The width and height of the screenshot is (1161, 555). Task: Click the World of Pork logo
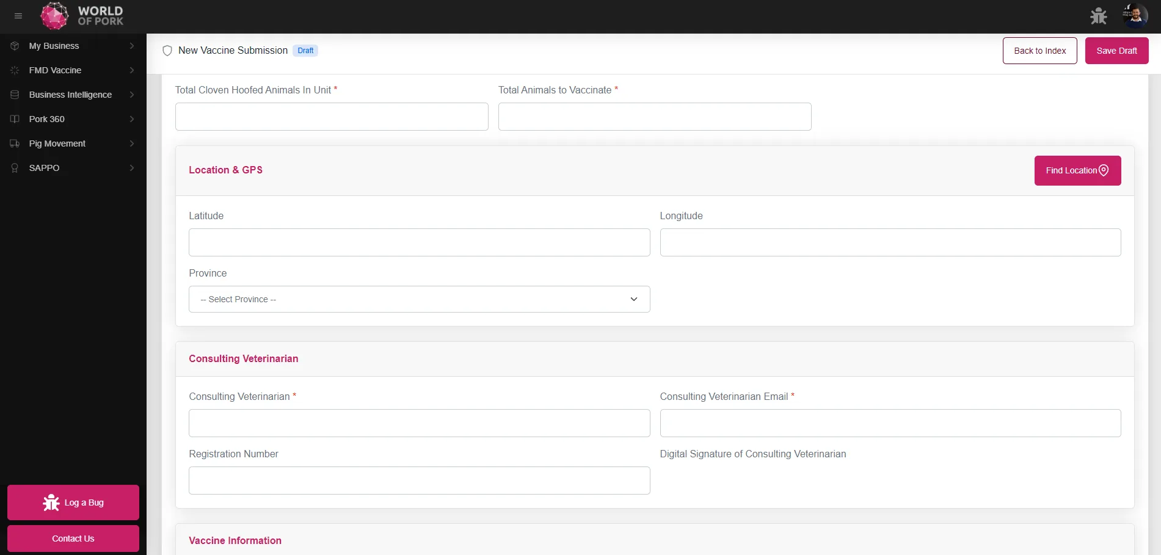click(82, 16)
